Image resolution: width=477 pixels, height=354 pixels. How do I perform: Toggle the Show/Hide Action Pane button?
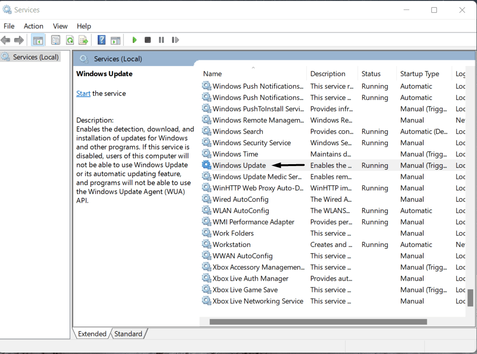(115, 40)
